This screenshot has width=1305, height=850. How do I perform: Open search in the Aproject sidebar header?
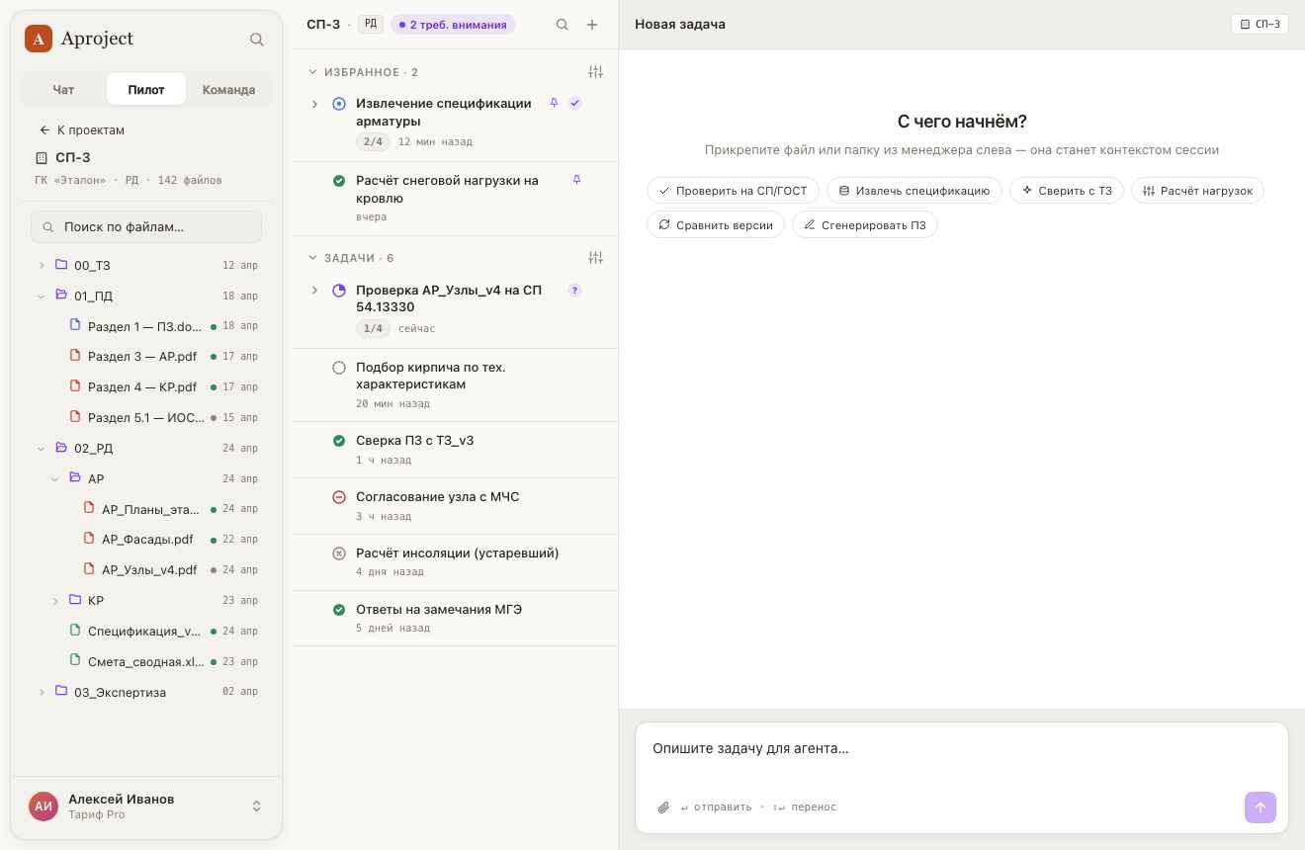click(x=257, y=40)
